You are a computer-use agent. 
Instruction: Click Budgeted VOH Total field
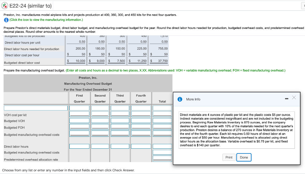(162, 121)
